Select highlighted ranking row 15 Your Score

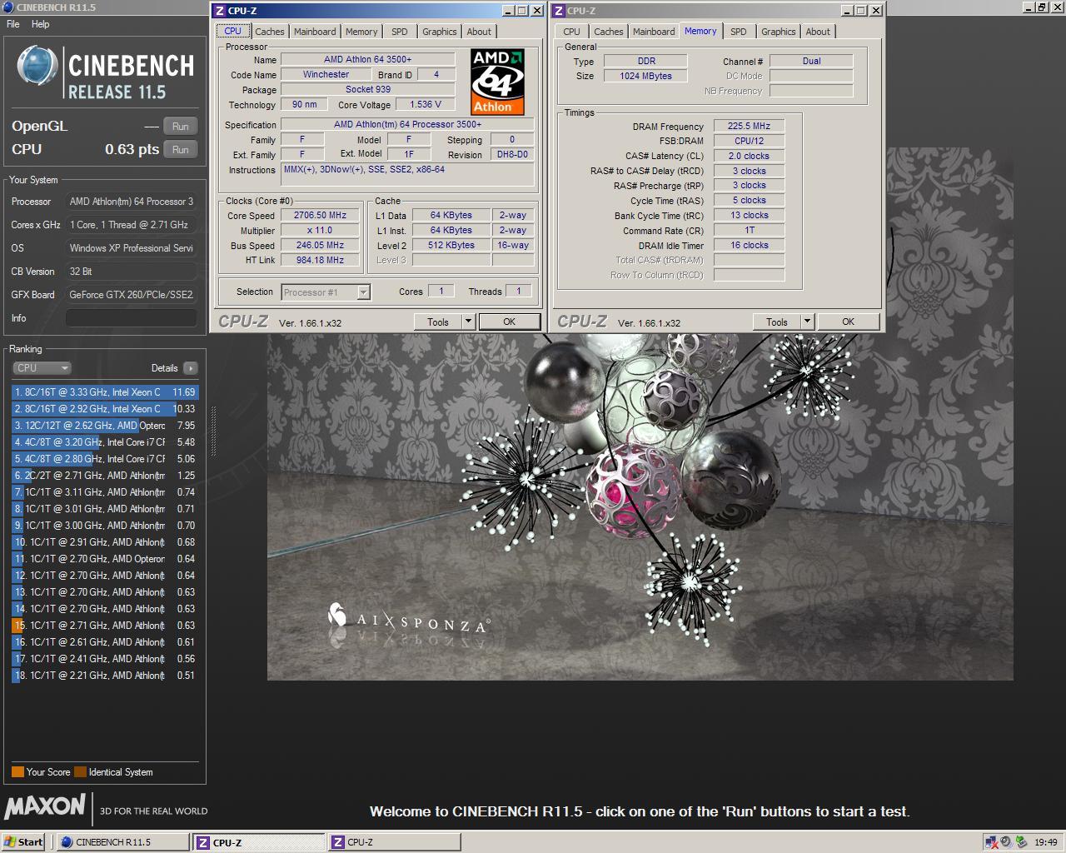(x=105, y=626)
